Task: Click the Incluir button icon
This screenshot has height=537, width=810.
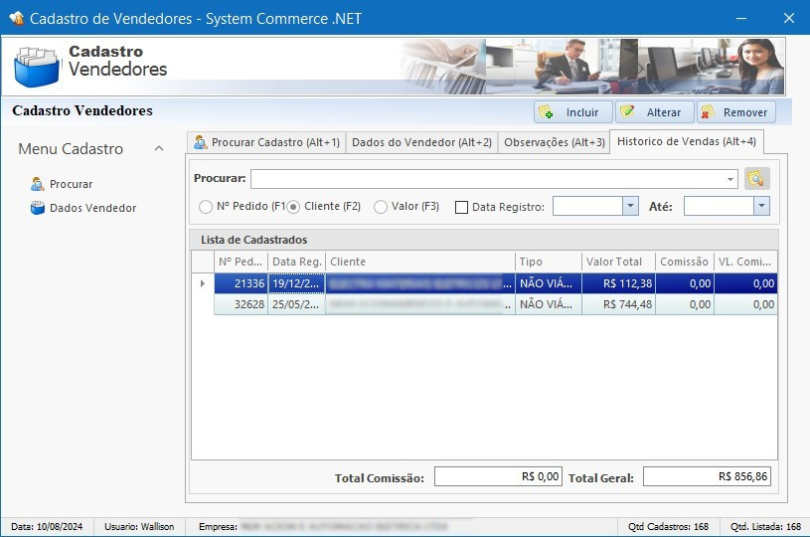Action: [546, 112]
